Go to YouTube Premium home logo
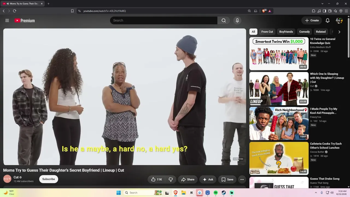The height and width of the screenshot is (197, 350). click(x=25, y=21)
